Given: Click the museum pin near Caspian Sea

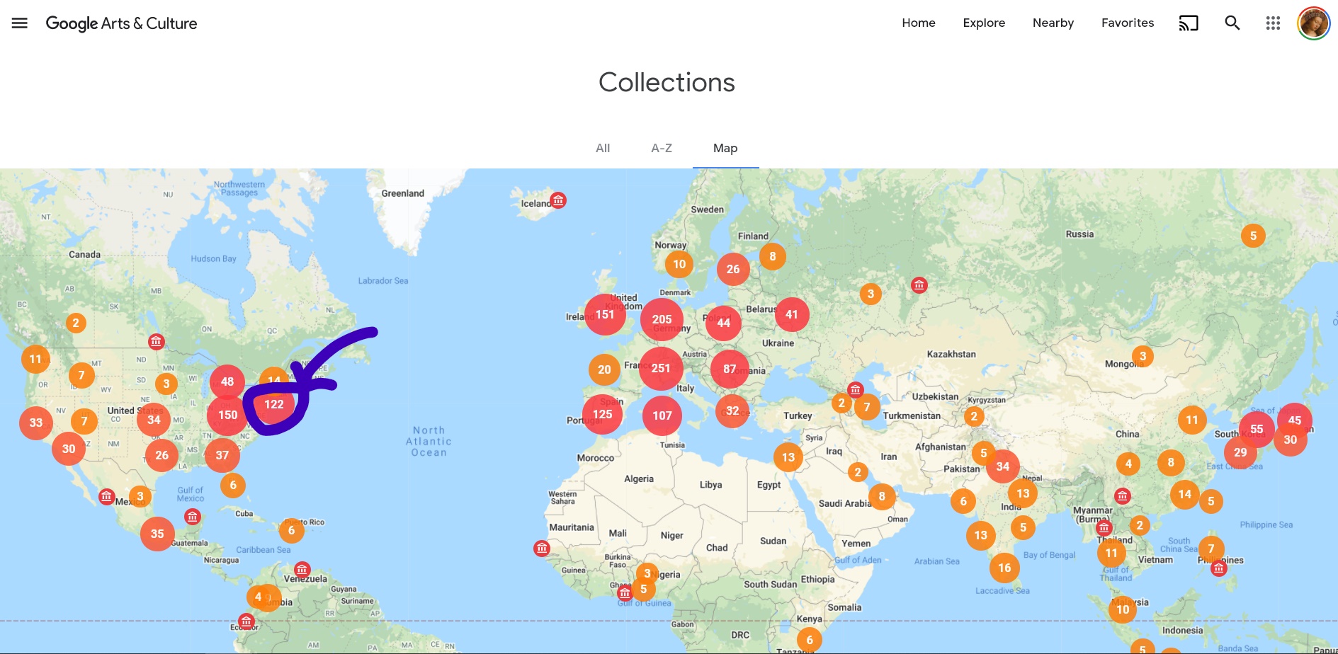Looking at the screenshot, I should click(x=856, y=390).
